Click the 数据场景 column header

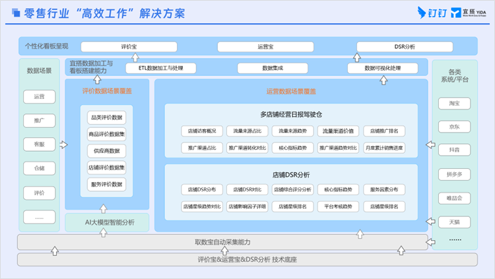tap(39, 71)
